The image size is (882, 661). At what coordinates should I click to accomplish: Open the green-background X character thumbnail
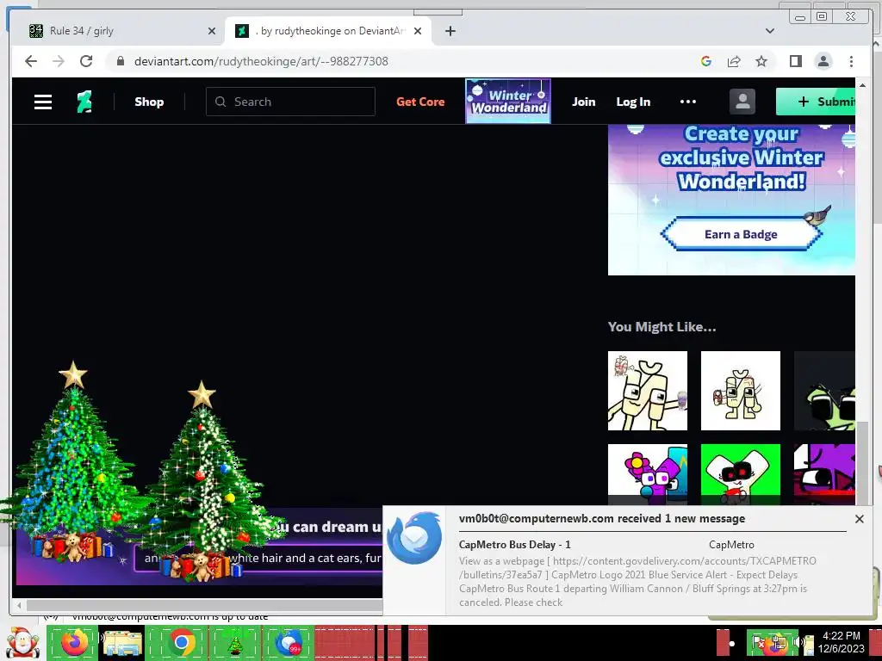pos(740,474)
